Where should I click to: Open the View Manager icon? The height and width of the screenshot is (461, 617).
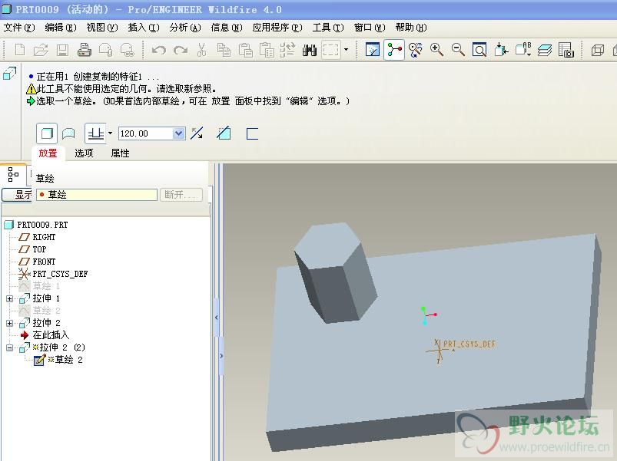(566, 50)
